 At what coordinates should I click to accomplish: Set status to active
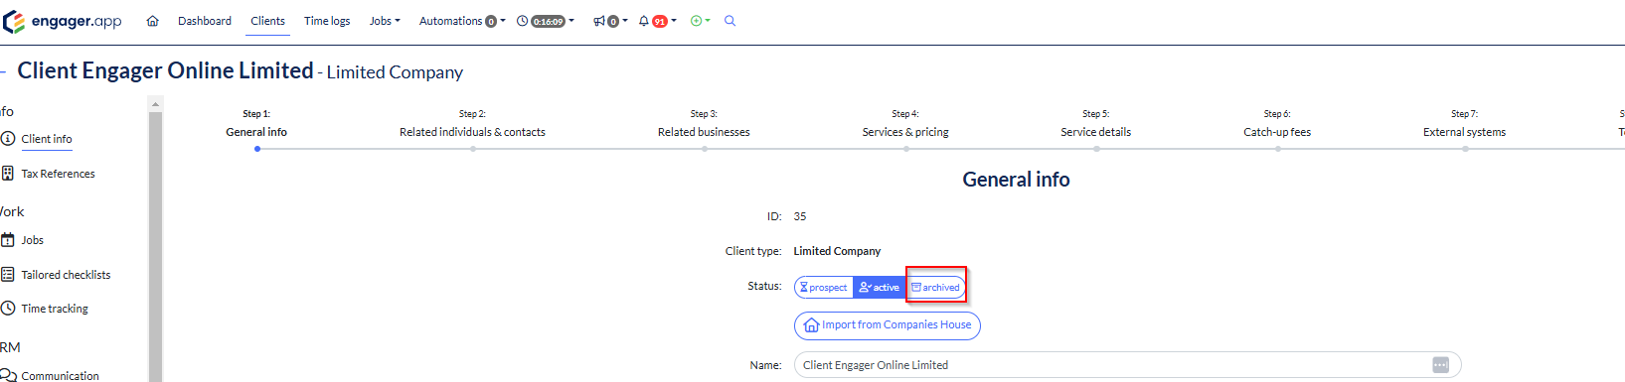pyautogui.click(x=880, y=288)
